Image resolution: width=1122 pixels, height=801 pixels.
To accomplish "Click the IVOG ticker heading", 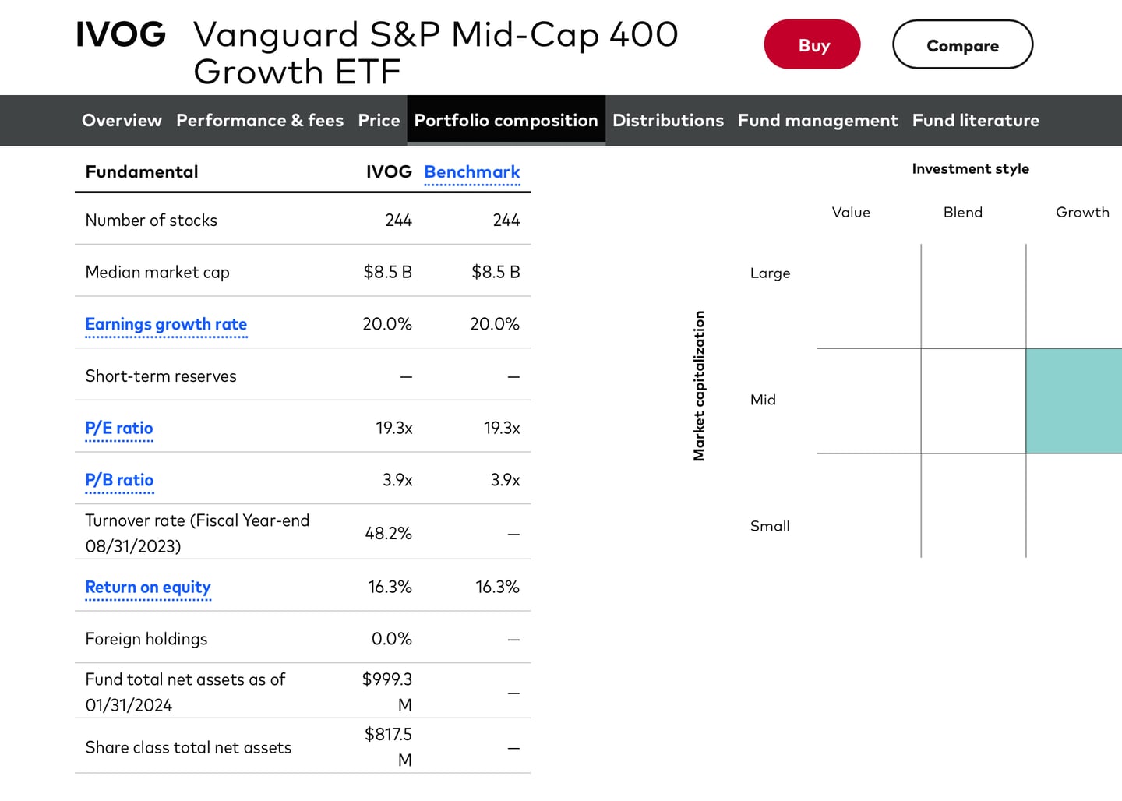I will (x=121, y=34).
